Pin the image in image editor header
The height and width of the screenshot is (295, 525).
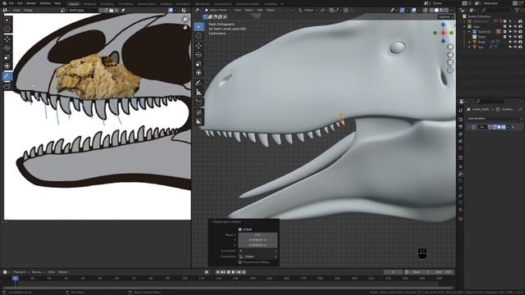[123, 11]
